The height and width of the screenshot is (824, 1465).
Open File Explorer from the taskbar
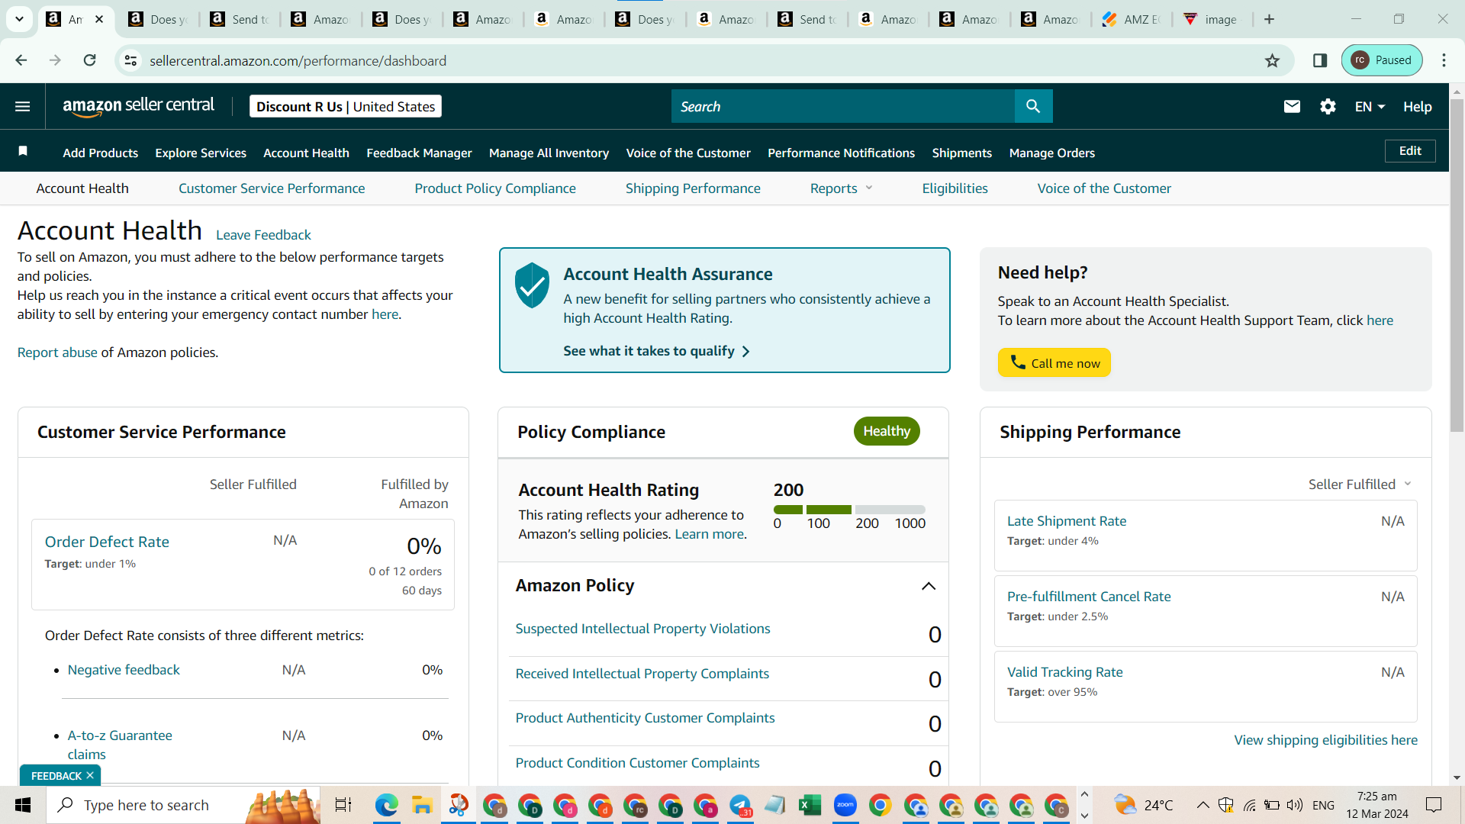pyautogui.click(x=422, y=805)
